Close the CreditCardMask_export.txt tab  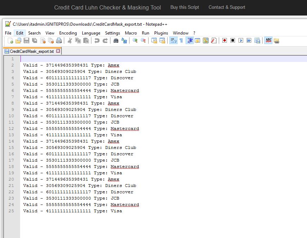[x=58, y=51]
